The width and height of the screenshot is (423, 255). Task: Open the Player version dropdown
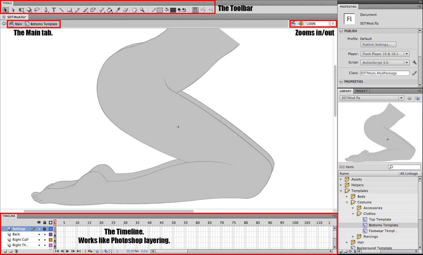point(385,54)
